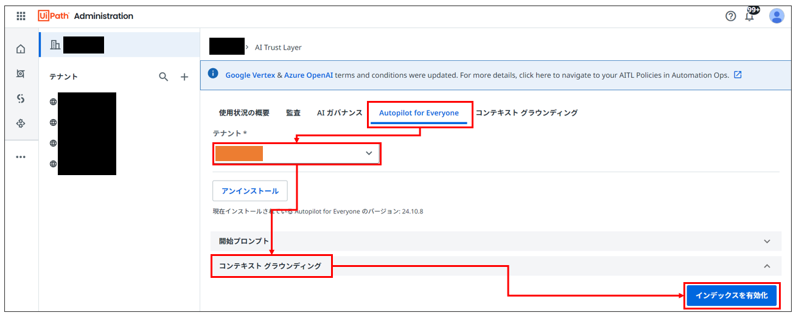The width and height of the screenshot is (796, 318).
Task: Switch to 使用状況の概要 tab
Action: click(x=244, y=112)
